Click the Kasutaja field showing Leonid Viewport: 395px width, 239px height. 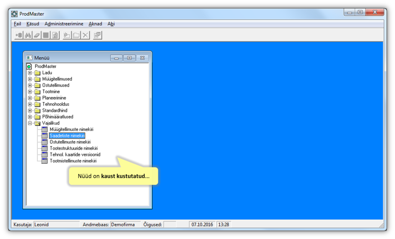click(56, 225)
